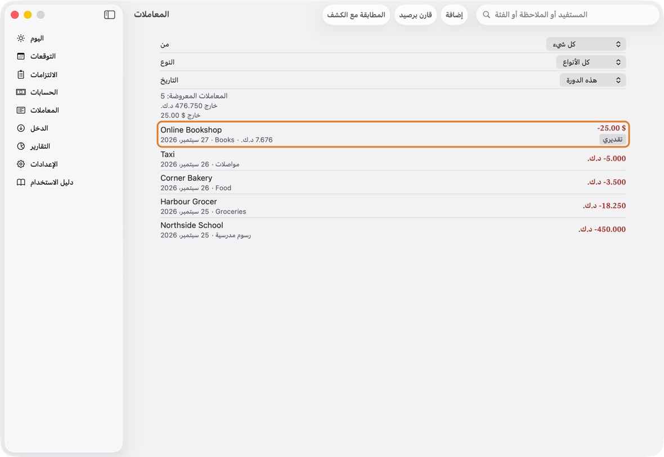Open التوقعات via its calendar icon
Viewport: 664px width, 457px height.
pos(21,56)
